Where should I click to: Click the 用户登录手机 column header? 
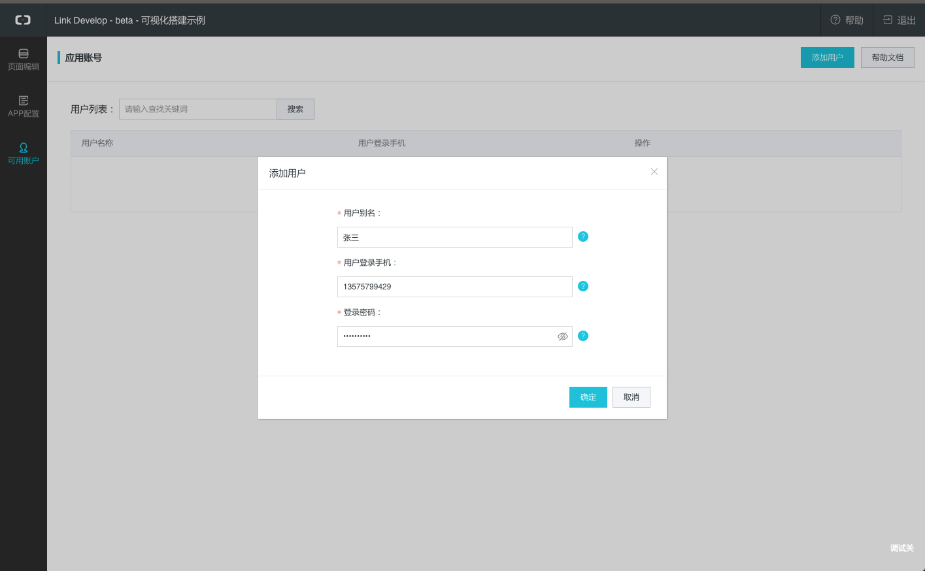[x=382, y=143]
